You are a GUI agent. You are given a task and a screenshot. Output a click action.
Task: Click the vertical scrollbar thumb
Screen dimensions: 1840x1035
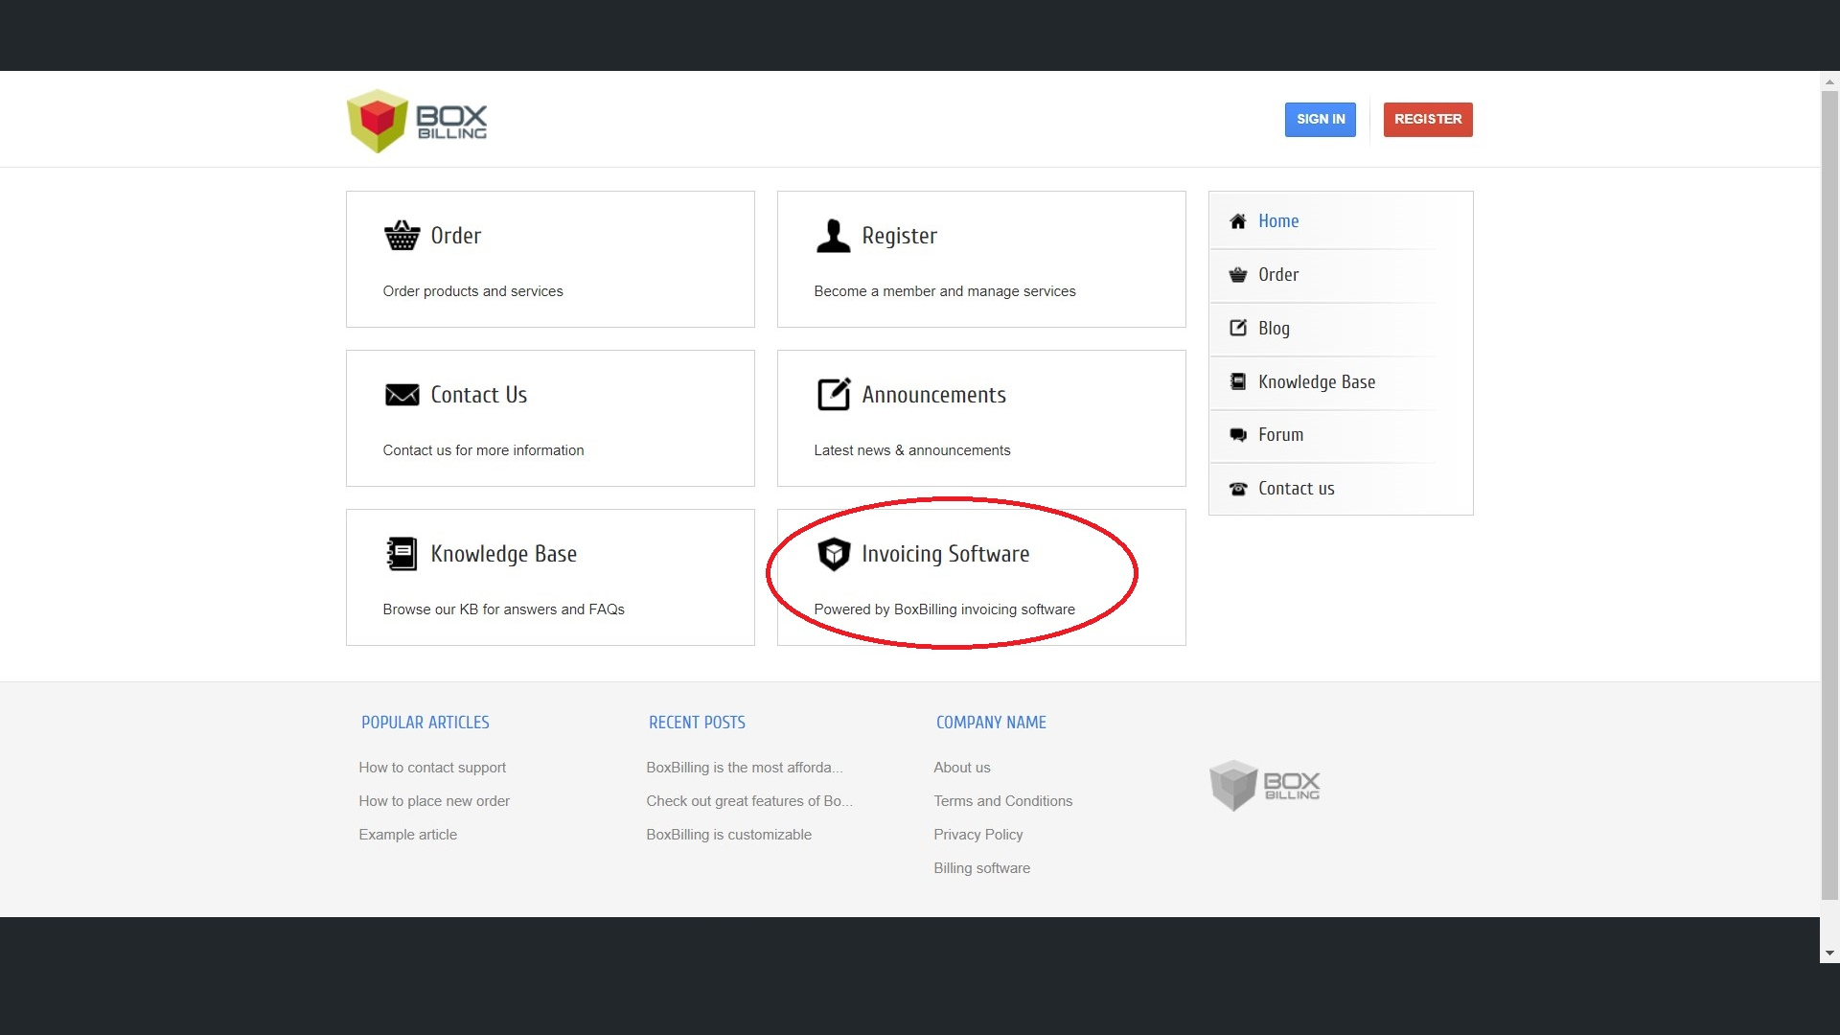pos(1829,495)
